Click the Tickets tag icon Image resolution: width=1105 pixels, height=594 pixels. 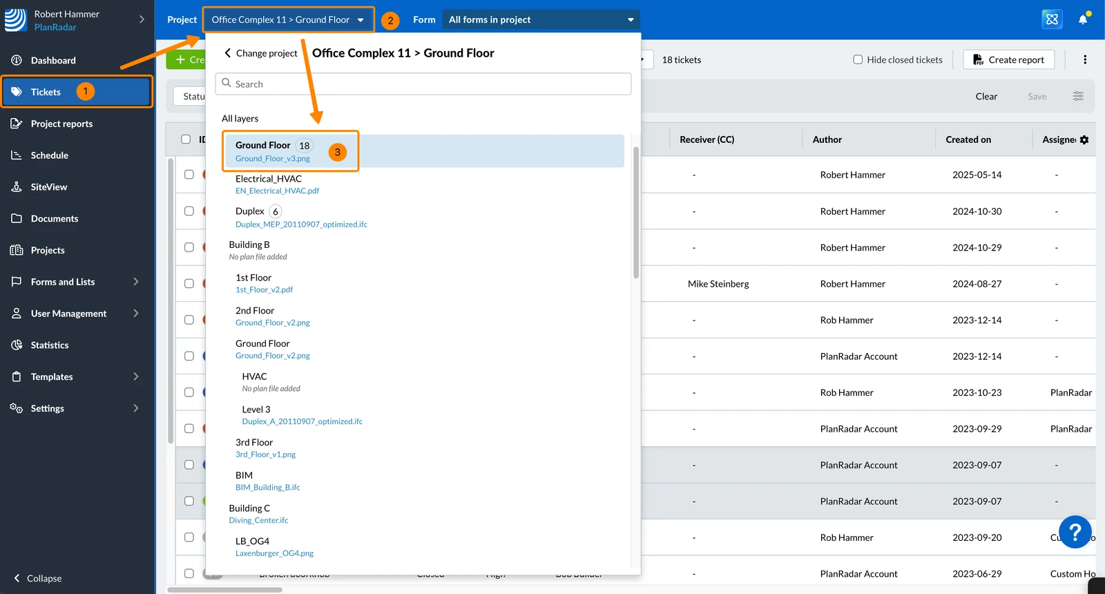17,92
